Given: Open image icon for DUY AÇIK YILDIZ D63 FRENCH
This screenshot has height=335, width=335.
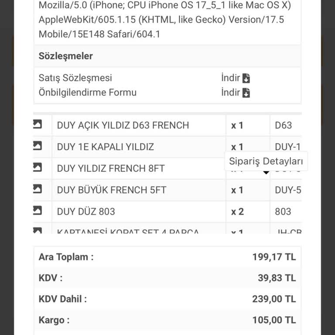Looking at the screenshot, I should coord(38,125).
